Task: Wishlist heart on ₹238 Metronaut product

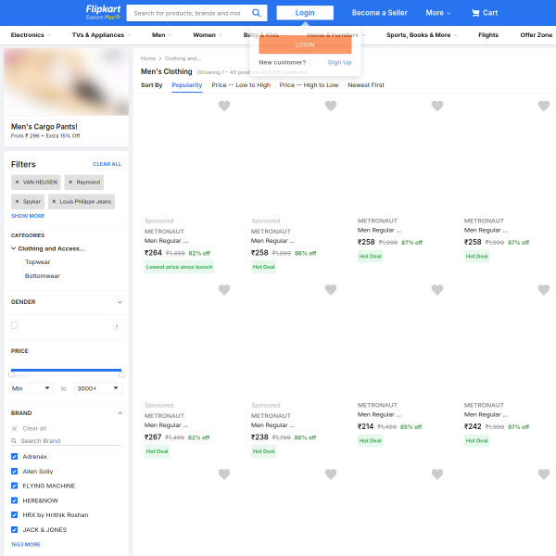Action: tap(331, 290)
